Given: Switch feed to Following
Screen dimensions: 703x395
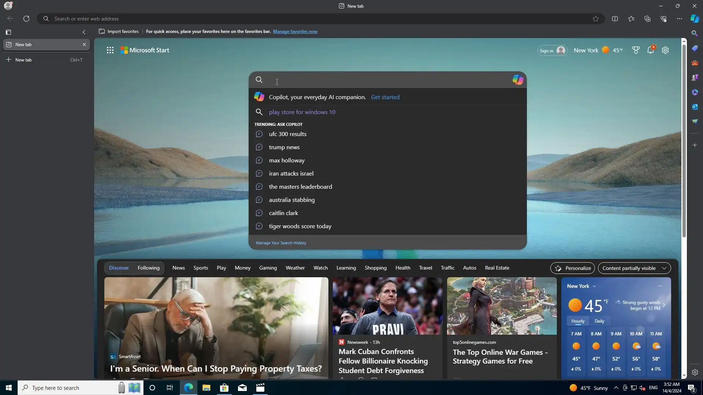Looking at the screenshot, I should tap(148, 268).
